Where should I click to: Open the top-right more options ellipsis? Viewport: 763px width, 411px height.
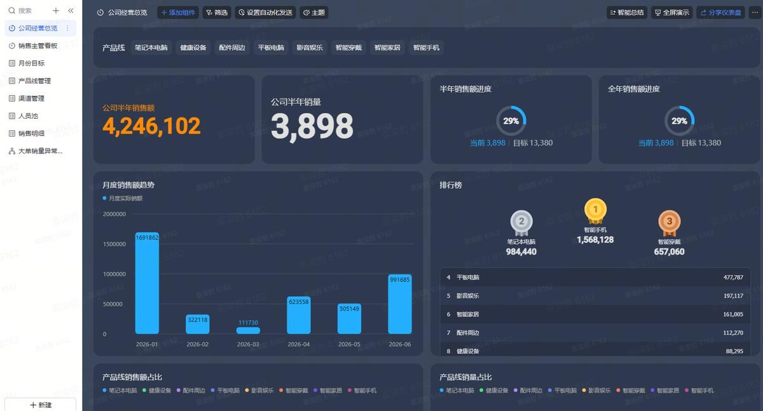point(755,12)
